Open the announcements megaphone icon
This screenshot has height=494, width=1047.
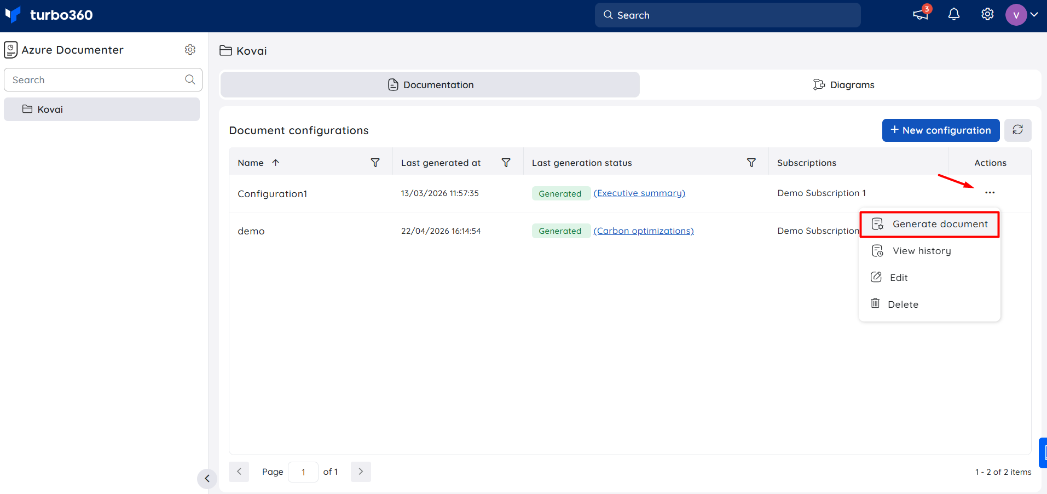[x=921, y=14]
